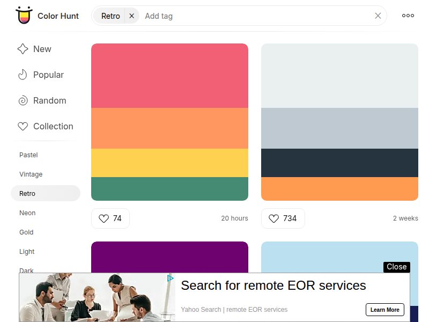Open the three-dots more menu
Image resolution: width=429 pixels, height=322 pixels.
(408, 16)
